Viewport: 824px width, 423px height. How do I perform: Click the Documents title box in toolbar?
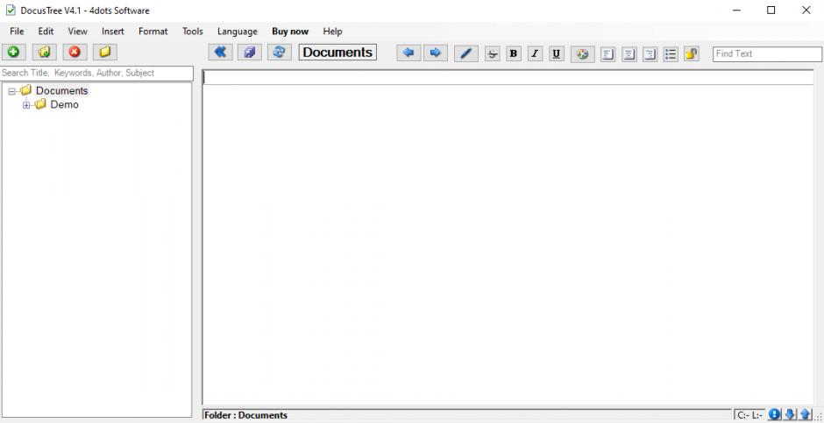point(337,53)
